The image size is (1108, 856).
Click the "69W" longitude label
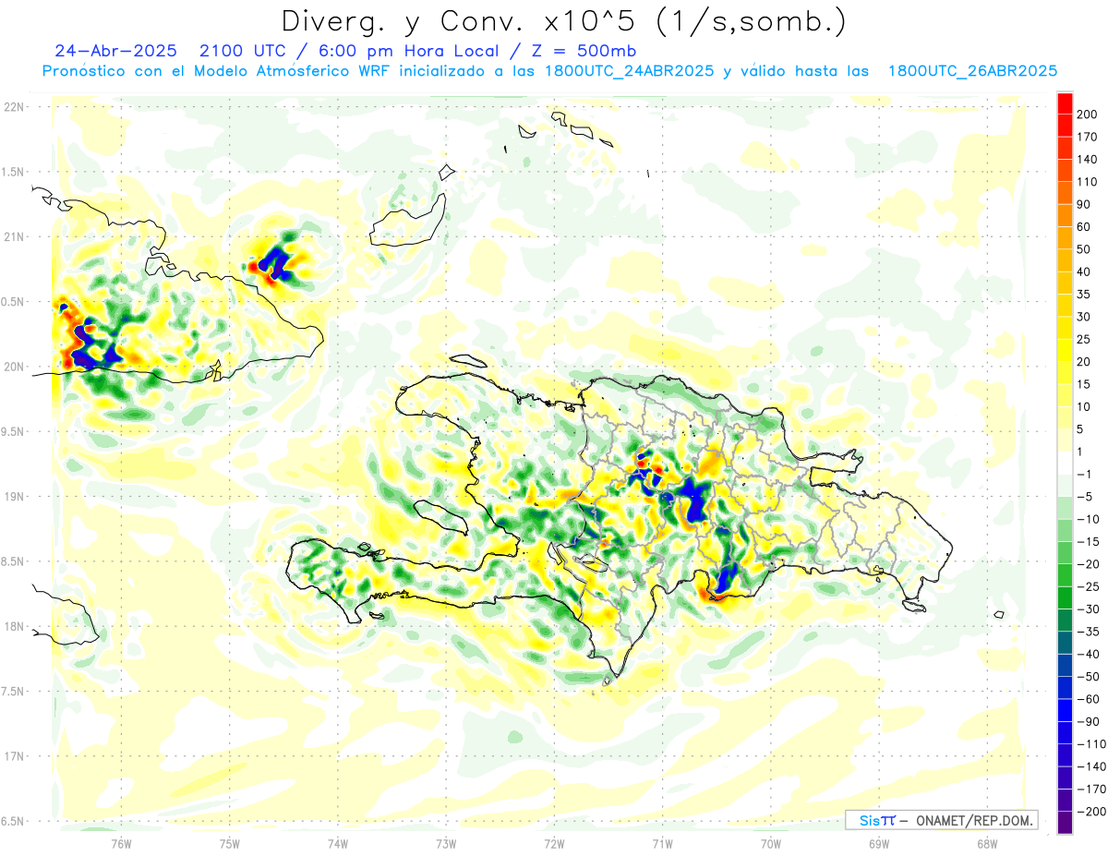click(879, 844)
